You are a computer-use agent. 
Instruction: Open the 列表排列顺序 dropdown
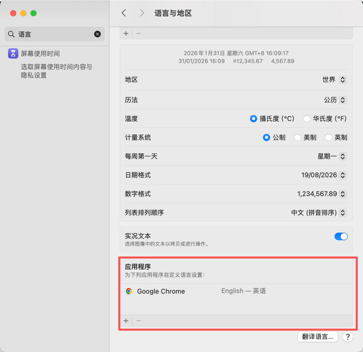pos(342,213)
